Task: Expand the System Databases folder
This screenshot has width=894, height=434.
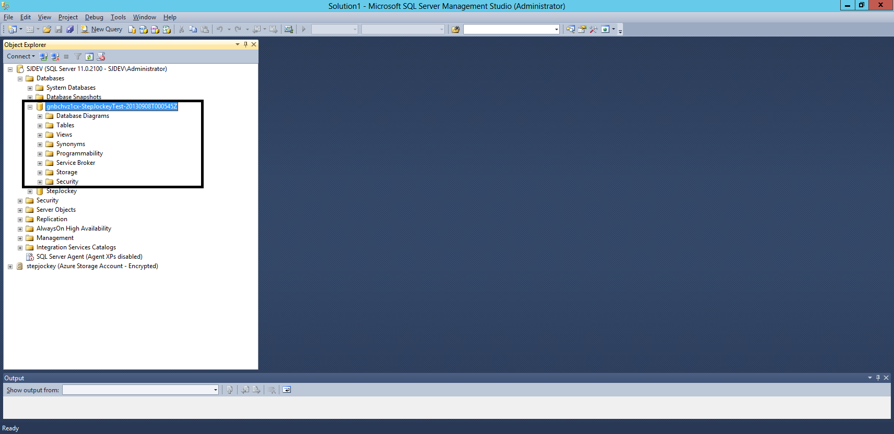Action: click(30, 88)
